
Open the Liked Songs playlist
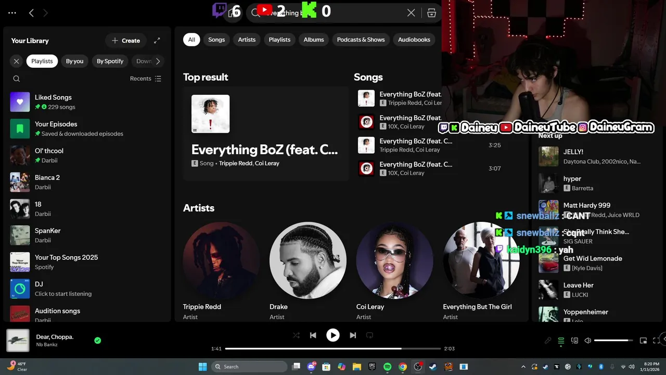coord(87,102)
